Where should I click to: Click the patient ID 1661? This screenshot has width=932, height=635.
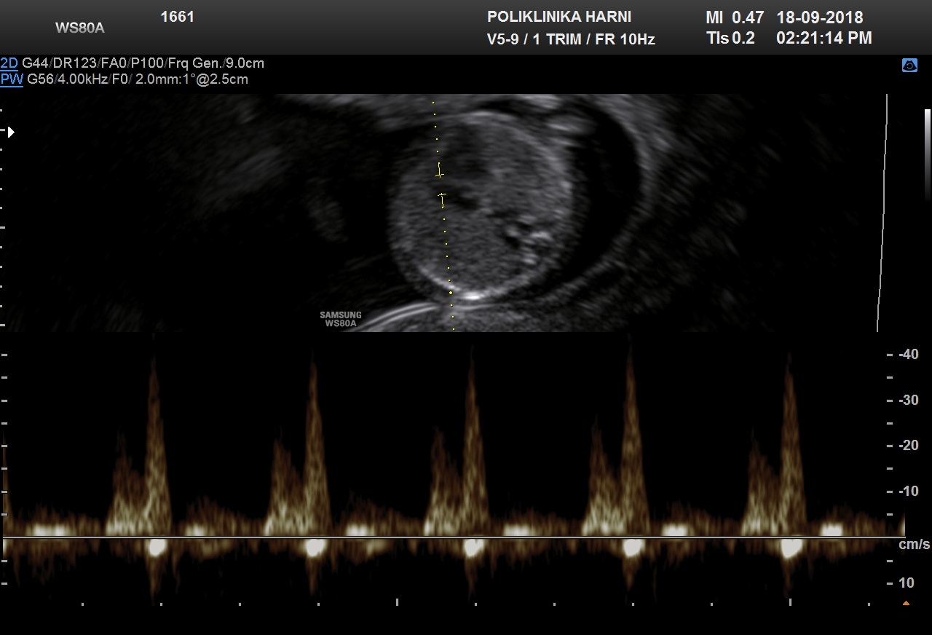pyautogui.click(x=177, y=17)
